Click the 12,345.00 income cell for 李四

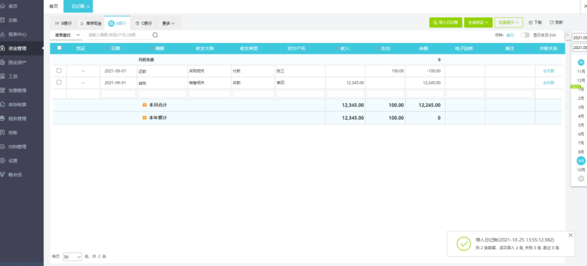345,82
